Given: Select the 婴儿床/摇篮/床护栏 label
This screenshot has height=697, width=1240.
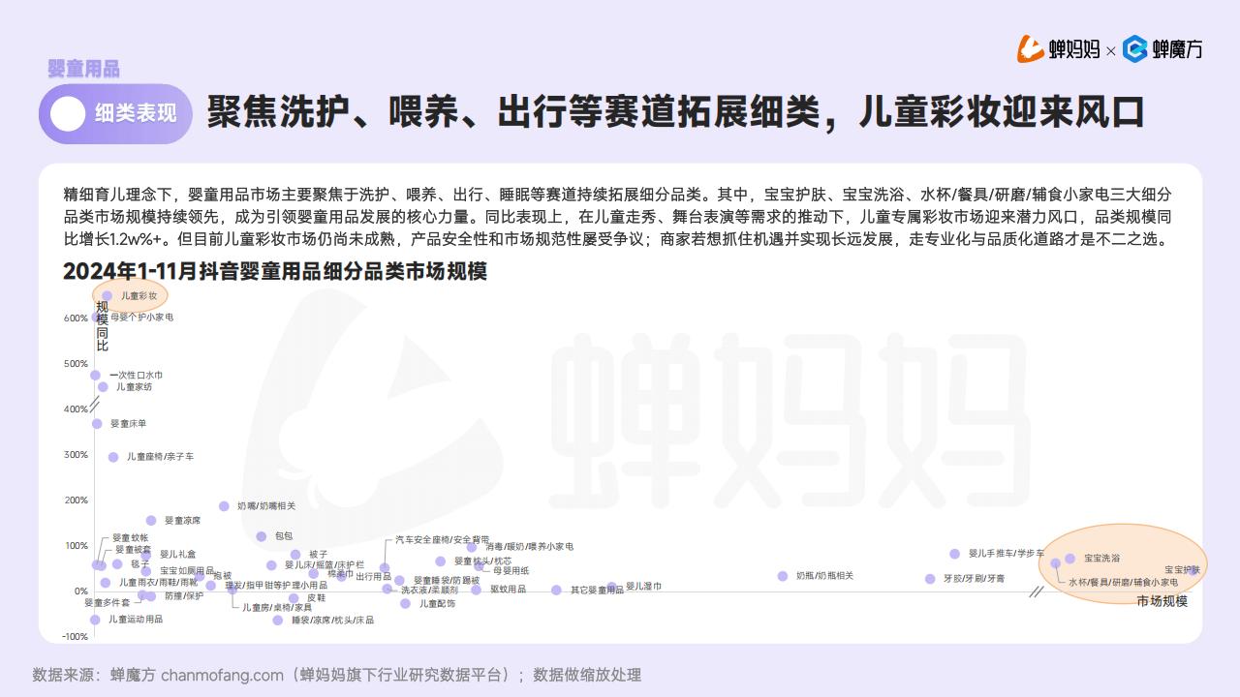Looking at the screenshot, I should click(x=325, y=564).
